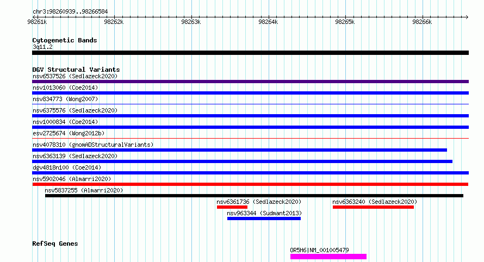Open the nsv834773 (Wong2007) label
The width and height of the screenshot is (484, 262).
[65, 99]
